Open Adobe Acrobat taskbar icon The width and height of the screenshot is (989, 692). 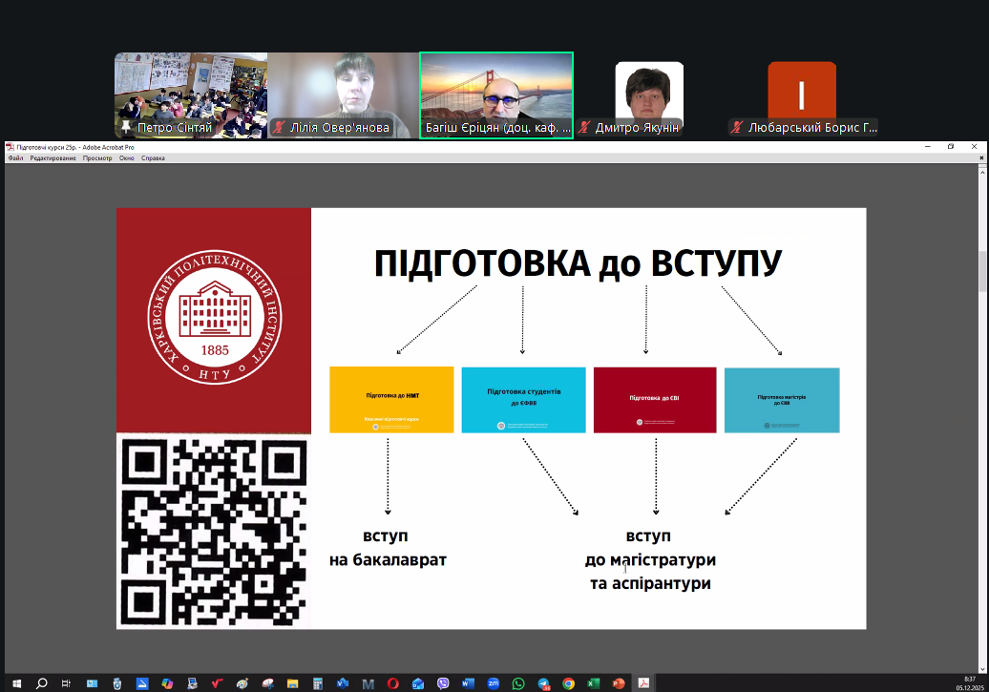643,683
